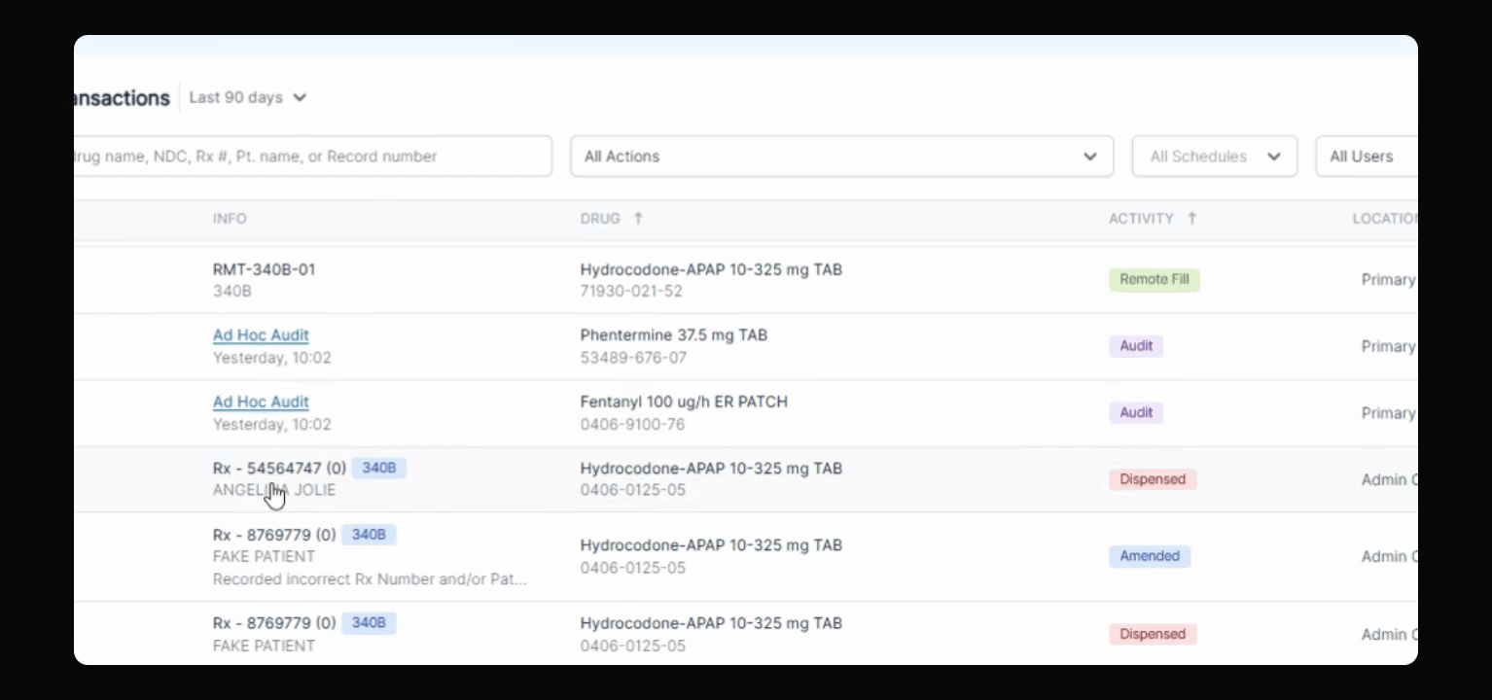The width and height of the screenshot is (1492, 700).
Task: Click the DRUG column header label
Action: coord(600,219)
